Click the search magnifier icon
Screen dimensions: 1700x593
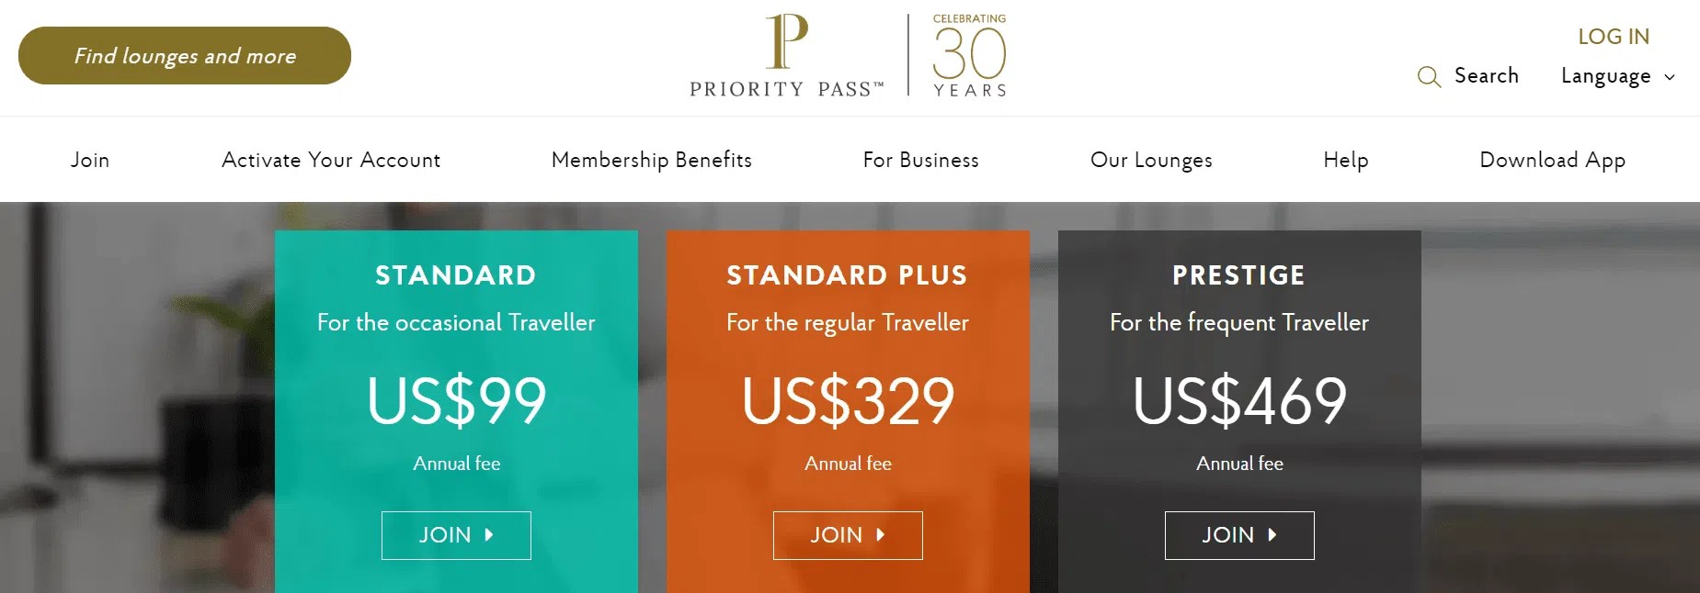point(1428,77)
